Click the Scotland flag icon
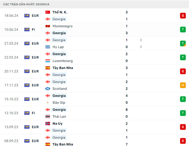 (x=48, y=89)
